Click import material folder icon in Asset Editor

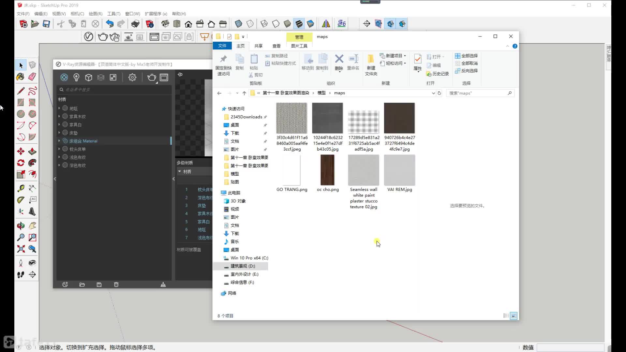point(82,285)
